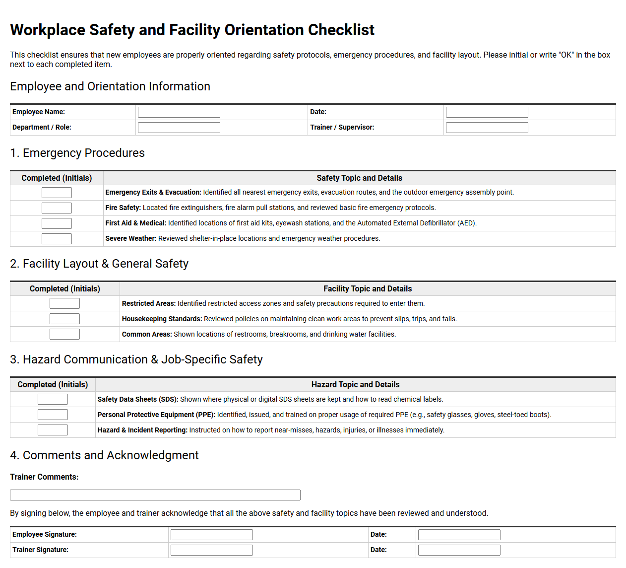Screen dimensions: 626x568
Task: Click the 'Personal Protective Equipment (PPE):' description text
Action: pos(324,415)
